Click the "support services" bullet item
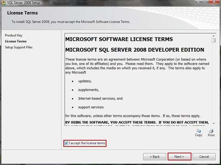The image size is (221, 165). click(x=91, y=107)
